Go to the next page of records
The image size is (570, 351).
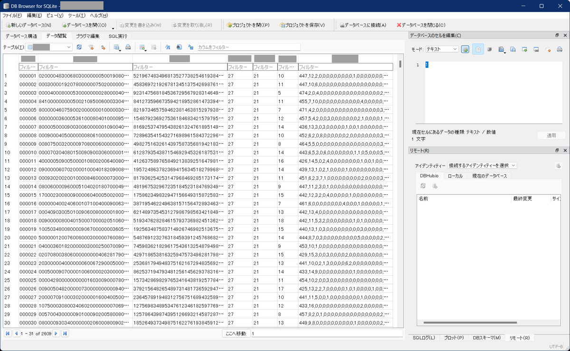coord(56,333)
